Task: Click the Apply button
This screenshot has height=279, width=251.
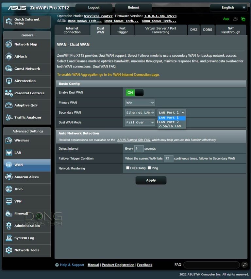Action: (x=151, y=180)
